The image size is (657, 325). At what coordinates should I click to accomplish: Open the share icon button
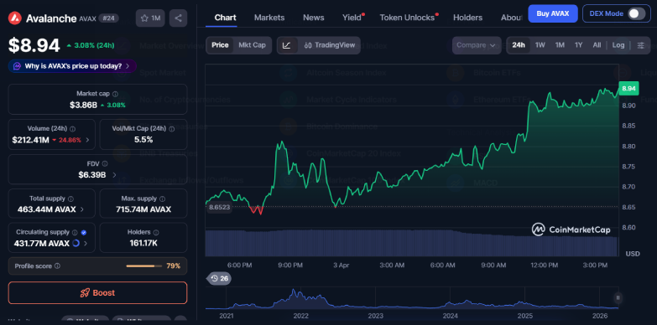tap(178, 18)
